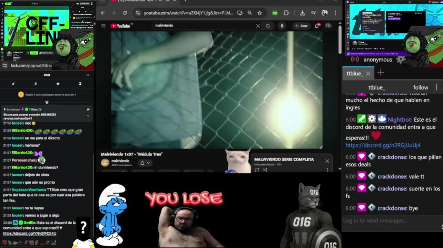Open Kick chat three-dot menu
This screenshot has height=248, width=443.
[88, 75]
